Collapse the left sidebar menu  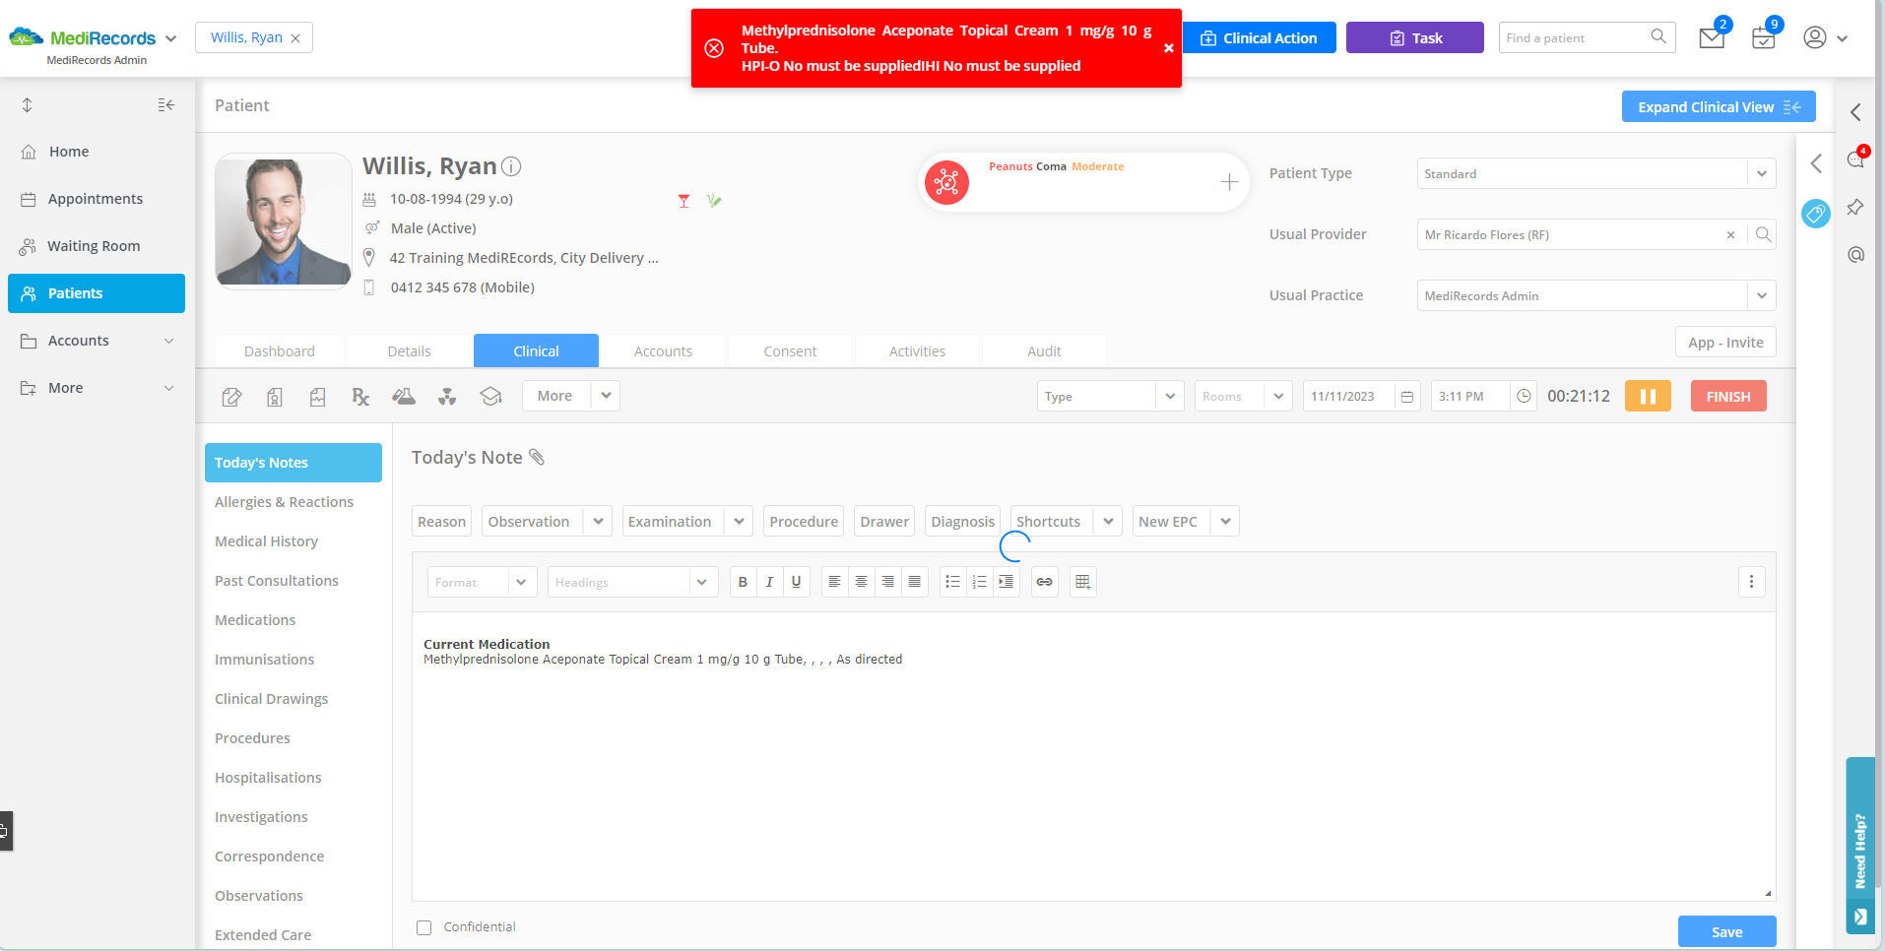coord(166,105)
